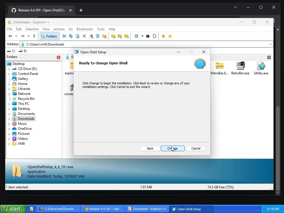Switch to the 7-Zip taskbar item
The width and height of the screenshot is (284, 213).
[x=59, y=209]
